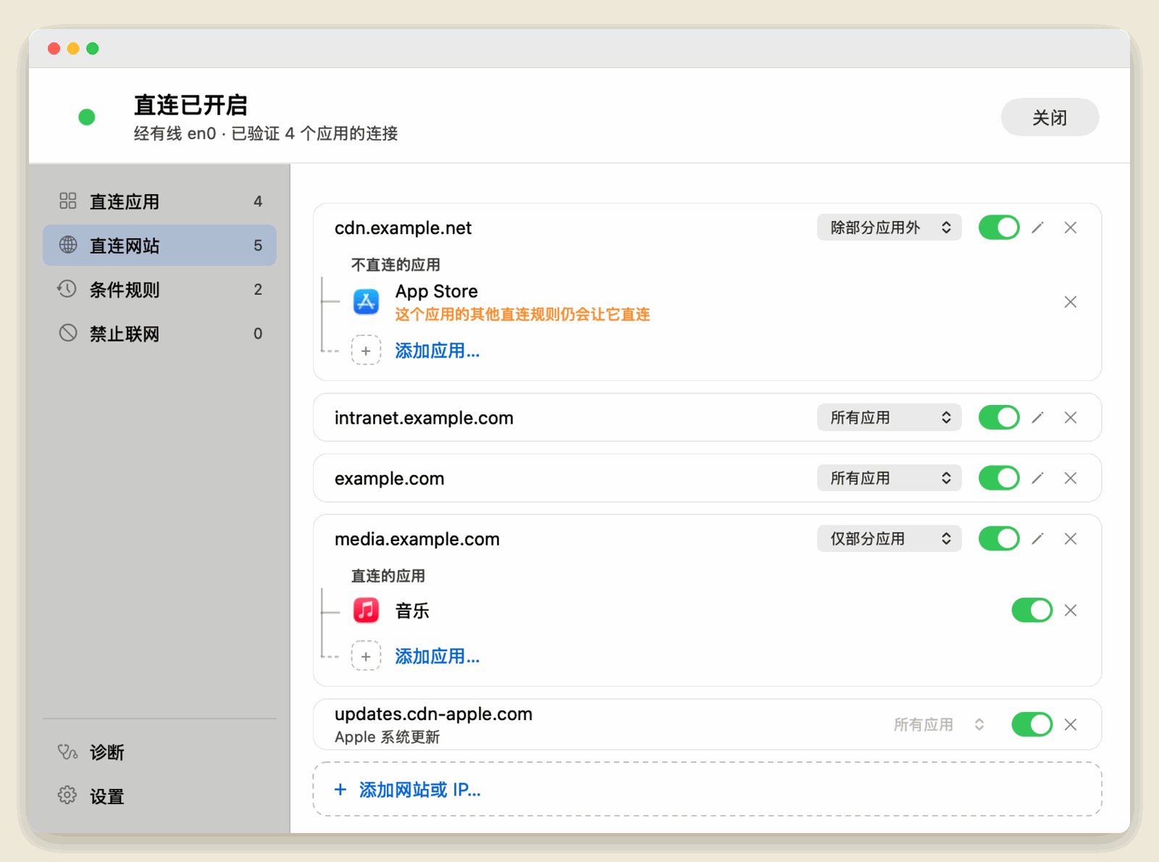Click the 音乐 music app icon
Viewport: 1159px width, 862px height.
(366, 611)
